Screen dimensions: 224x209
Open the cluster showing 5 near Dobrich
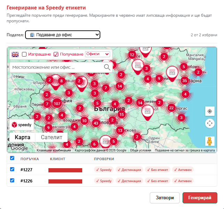[184, 67]
